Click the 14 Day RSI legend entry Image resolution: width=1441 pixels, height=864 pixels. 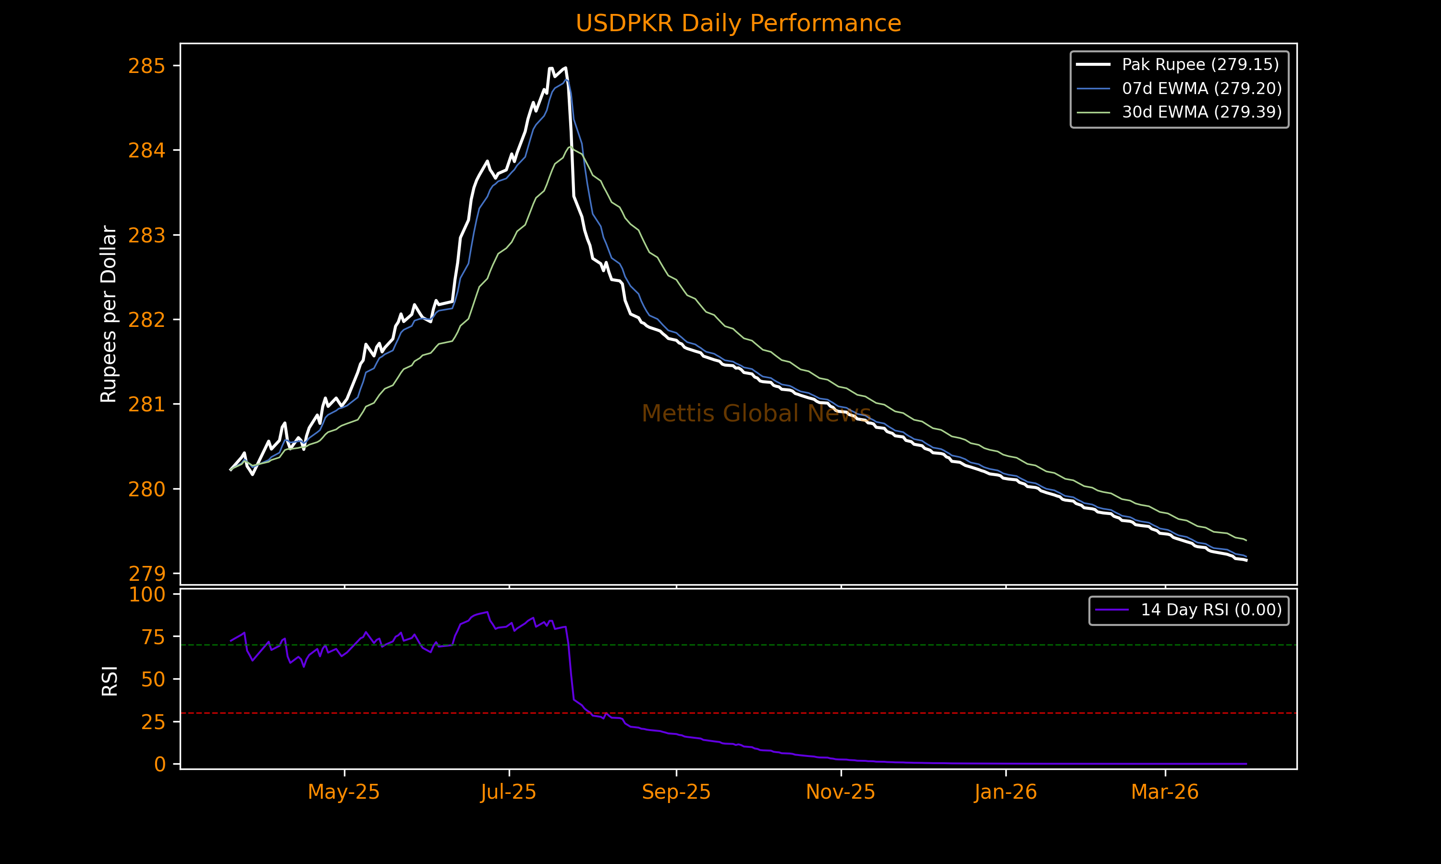tap(1211, 610)
